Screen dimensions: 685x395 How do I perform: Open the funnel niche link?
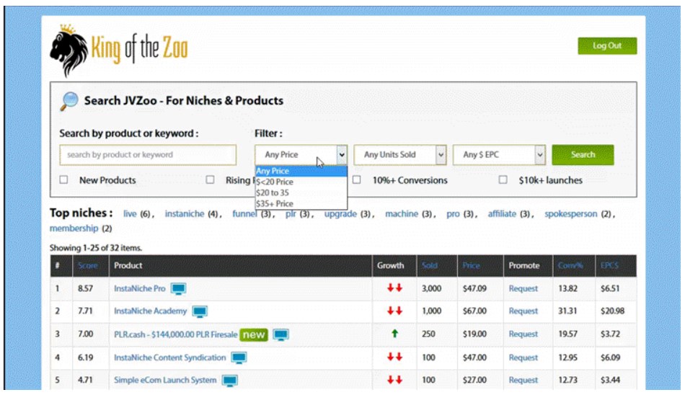(x=244, y=213)
